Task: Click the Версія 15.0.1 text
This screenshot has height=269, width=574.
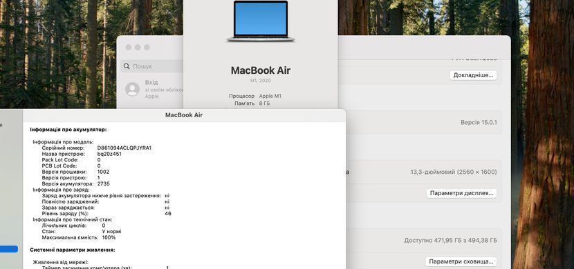Action: [x=479, y=122]
